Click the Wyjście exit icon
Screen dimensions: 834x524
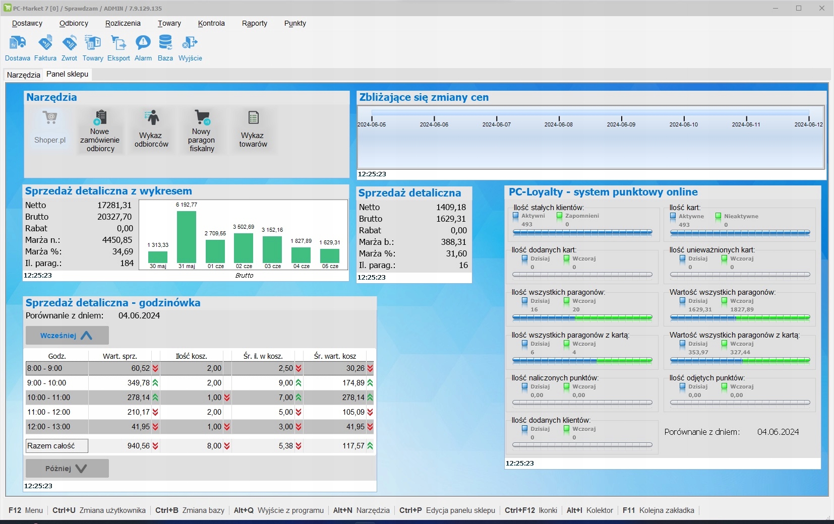pyautogui.click(x=190, y=44)
